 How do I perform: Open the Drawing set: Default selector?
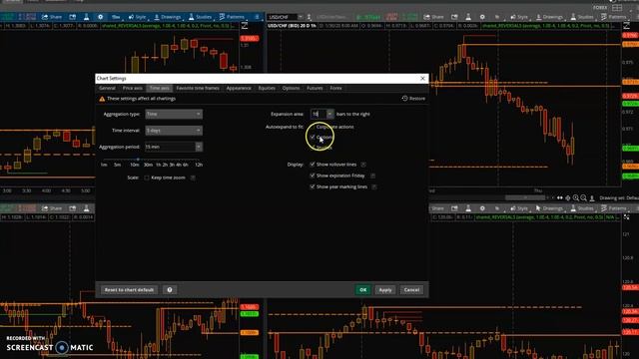tap(619, 197)
